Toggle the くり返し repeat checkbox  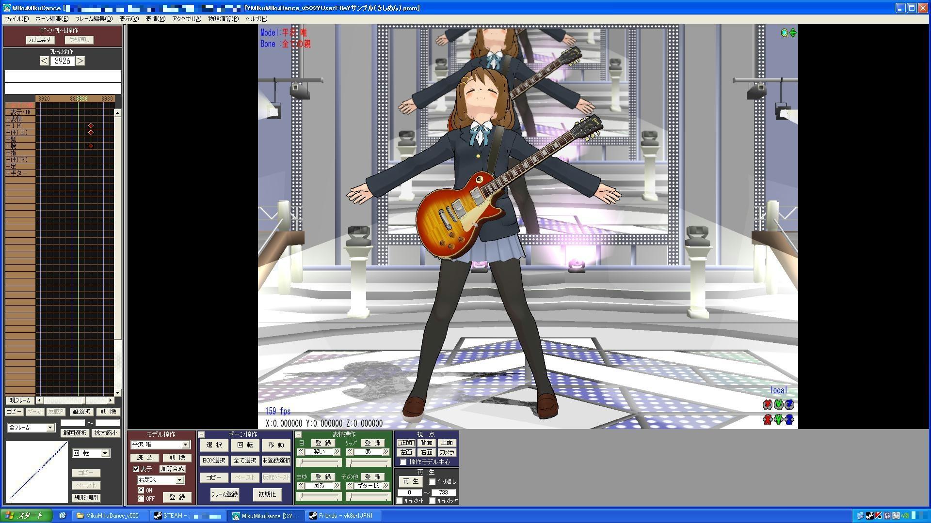click(x=432, y=482)
